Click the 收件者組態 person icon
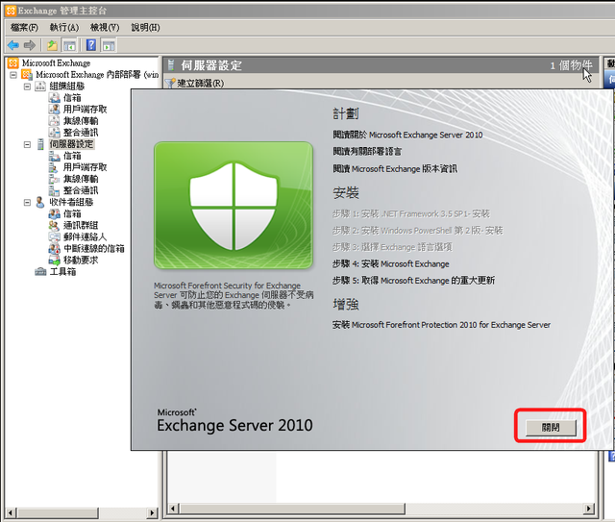Viewport: 615px width, 522px height. 40,202
